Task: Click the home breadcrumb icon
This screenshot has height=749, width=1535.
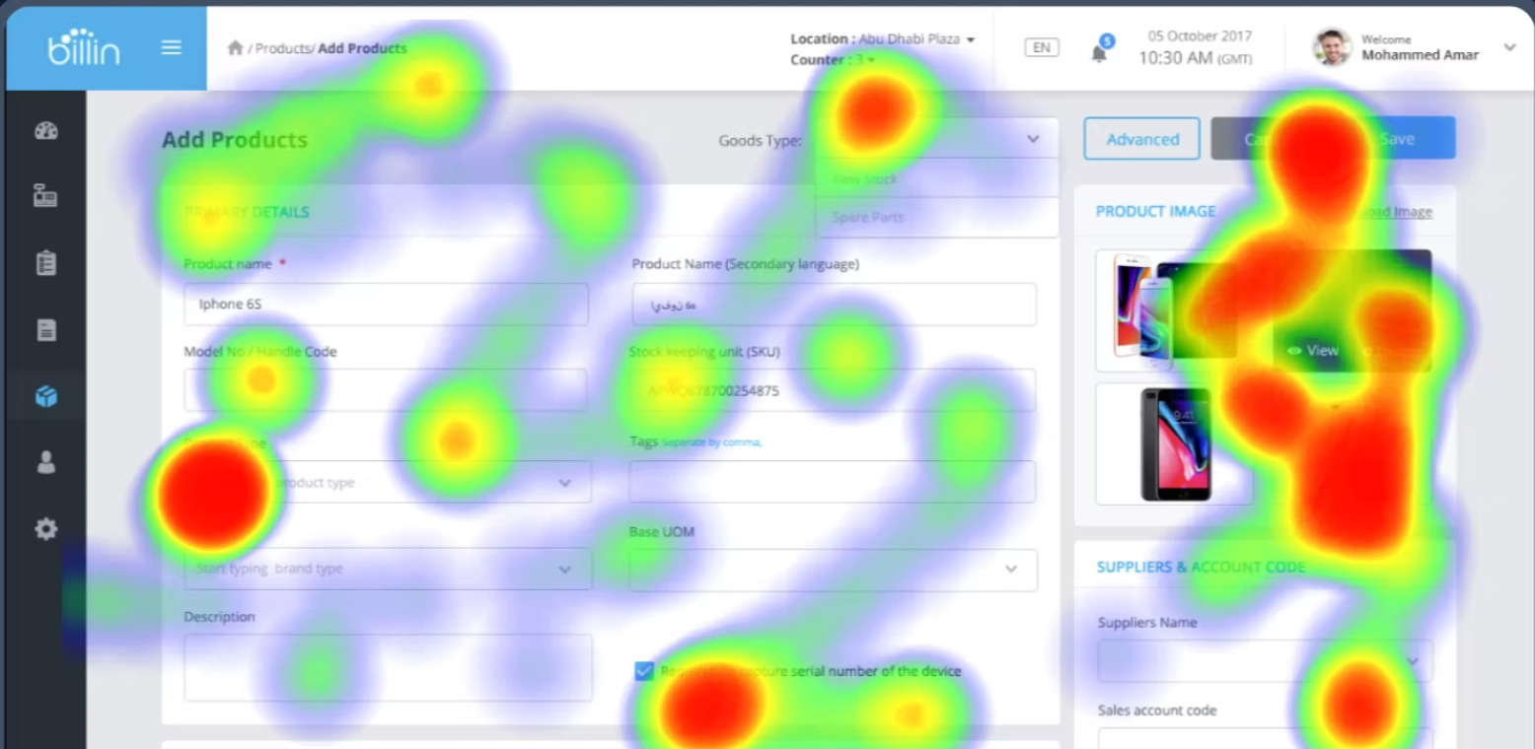Action: tap(235, 47)
